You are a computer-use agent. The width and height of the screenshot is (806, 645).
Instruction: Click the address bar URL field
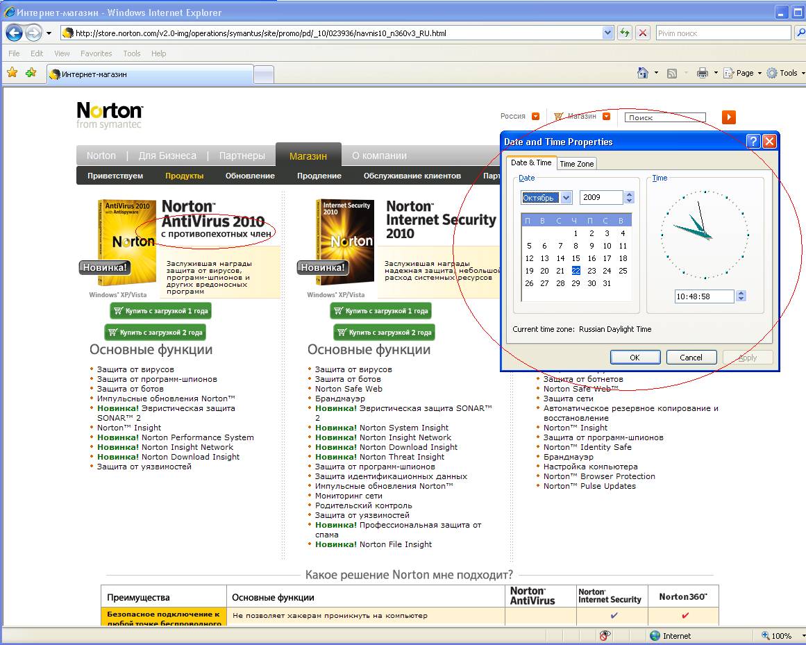(330, 33)
